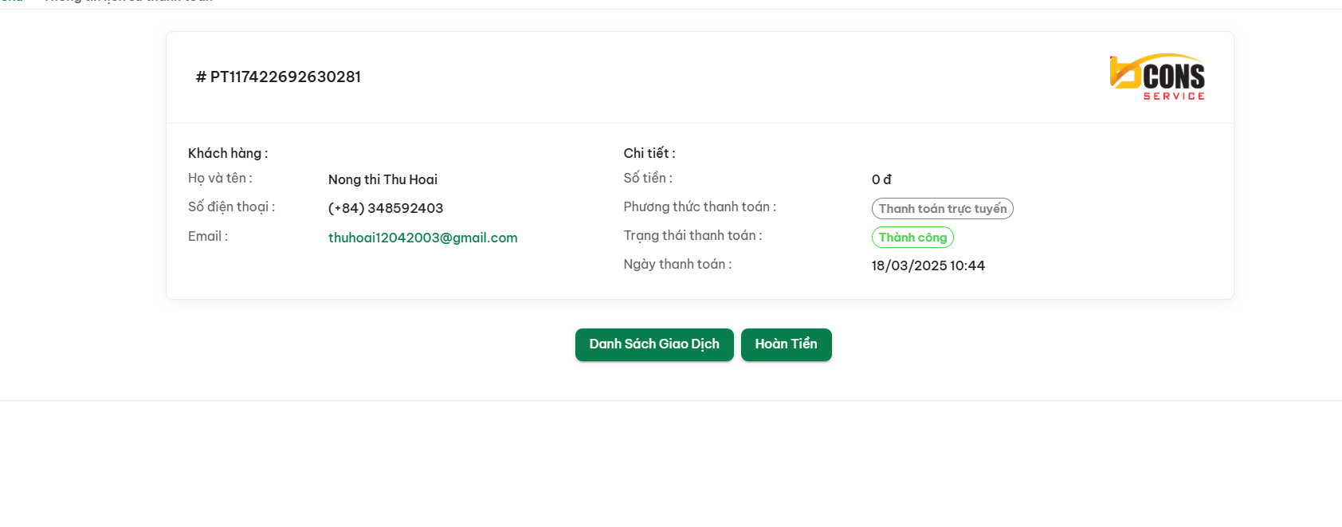
Task: Click the Số điện thoại label
Action: (x=231, y=207)
